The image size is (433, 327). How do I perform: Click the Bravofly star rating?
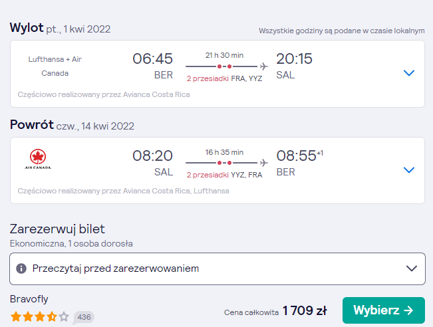click(x=40, y=316)
